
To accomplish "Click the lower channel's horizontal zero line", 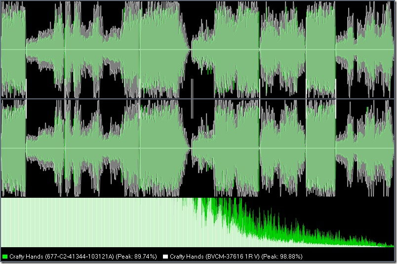I will click(198, 148).
